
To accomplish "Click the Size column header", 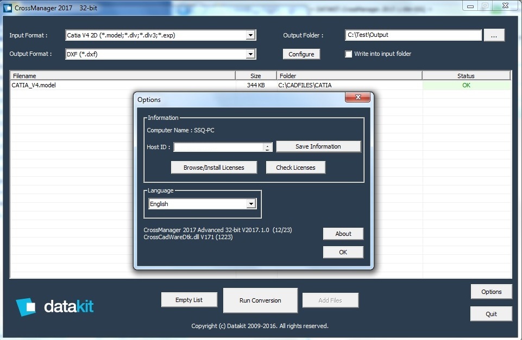I will pos(256,76).
